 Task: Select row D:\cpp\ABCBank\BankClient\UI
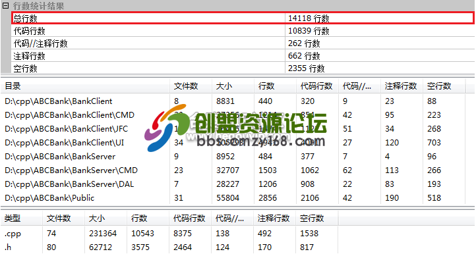[x=233, y=143]
